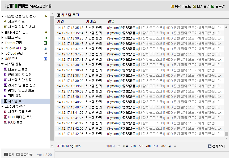Open HDD 파티션/포맷 menu item

[20, 117]
